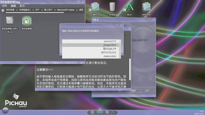Navigate to 我的电脑 in breadcrumb
Image resolution: width=205 pixels, height=115 pixels.
click(10, 10)
